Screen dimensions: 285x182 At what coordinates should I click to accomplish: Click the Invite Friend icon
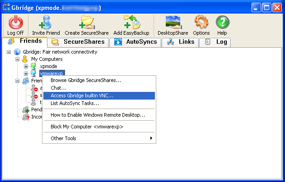(x=46, y=22)
